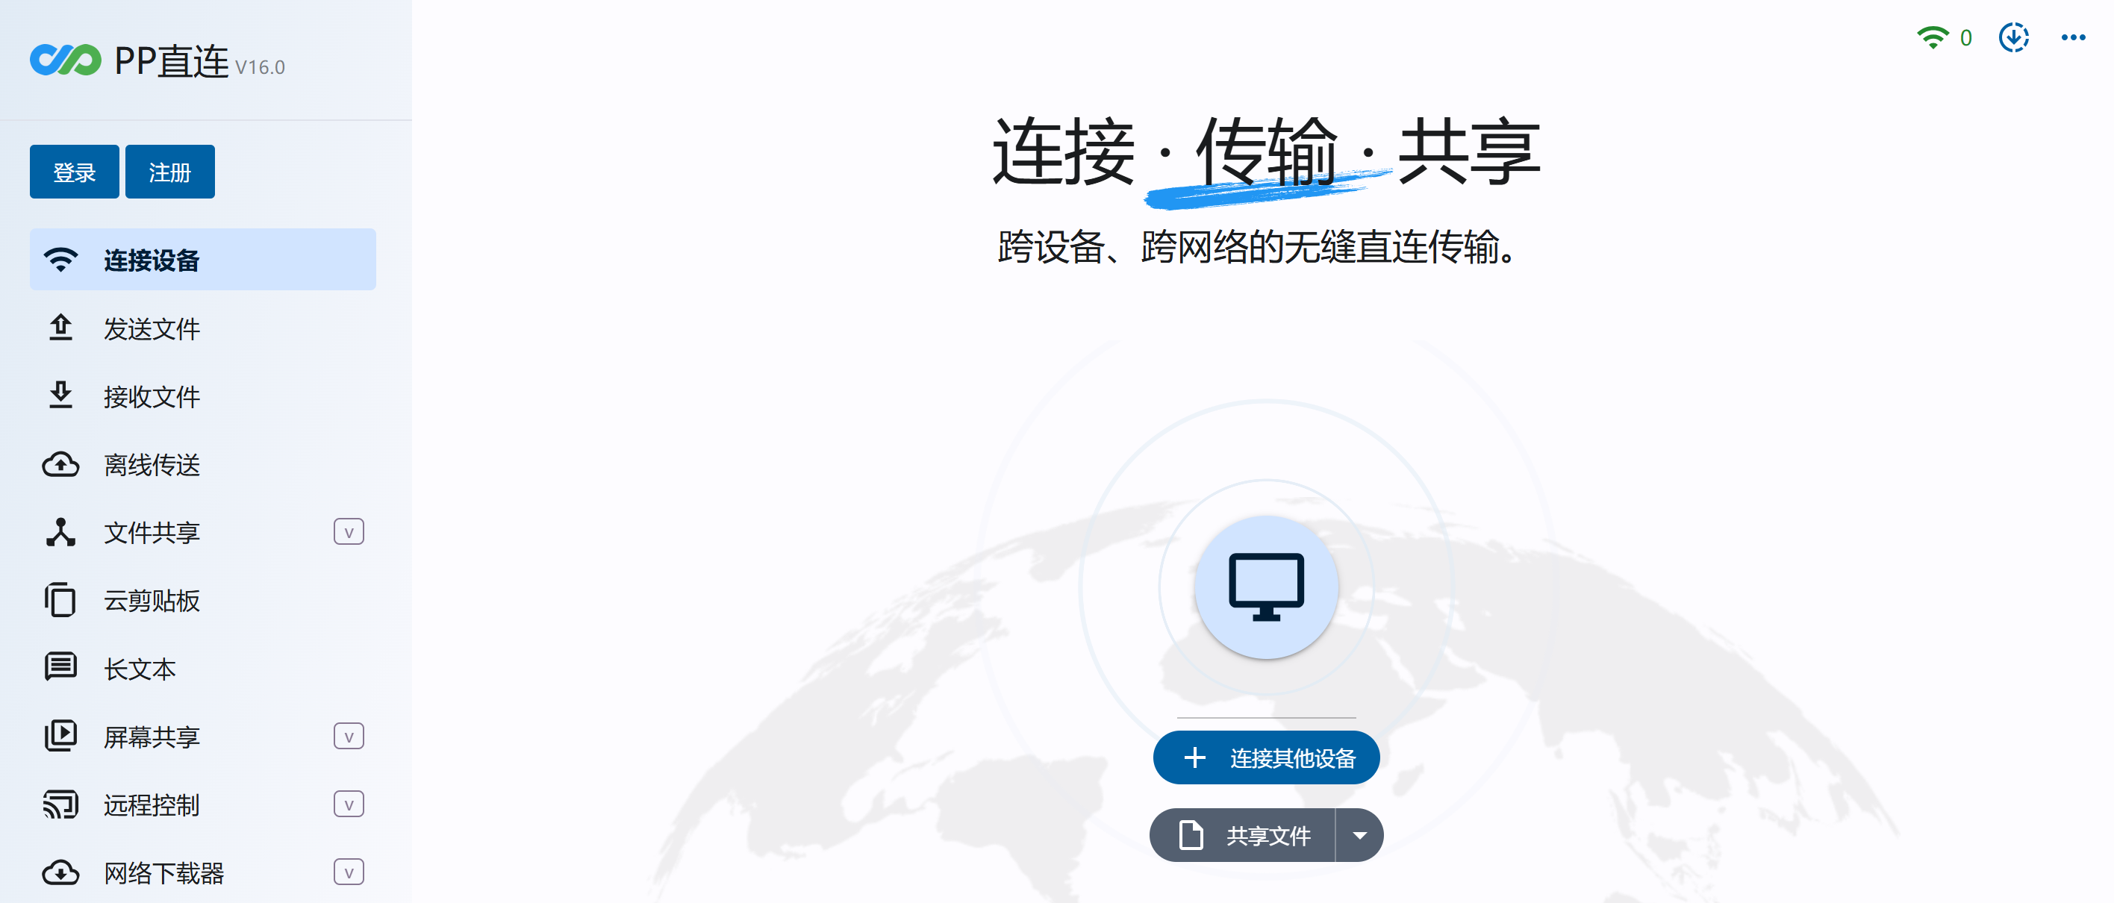This screenshot has height=903, width=2114.
Task: Expand the 网络下载器 V badge
Action: pyautogui.click(x=349, y=872)
